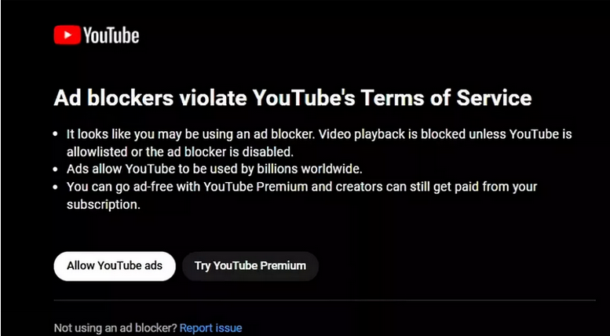Click the bullet dot before 'It looks like'

click(x=57, y=134)
